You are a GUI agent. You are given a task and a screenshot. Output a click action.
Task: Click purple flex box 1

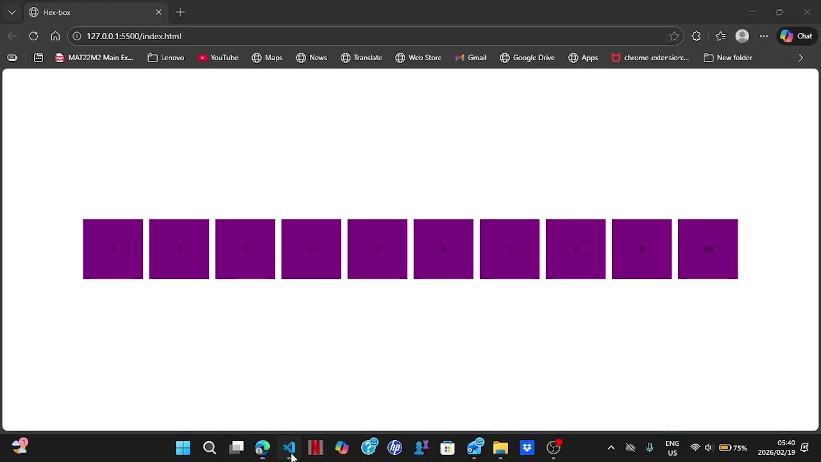point(113,249)
